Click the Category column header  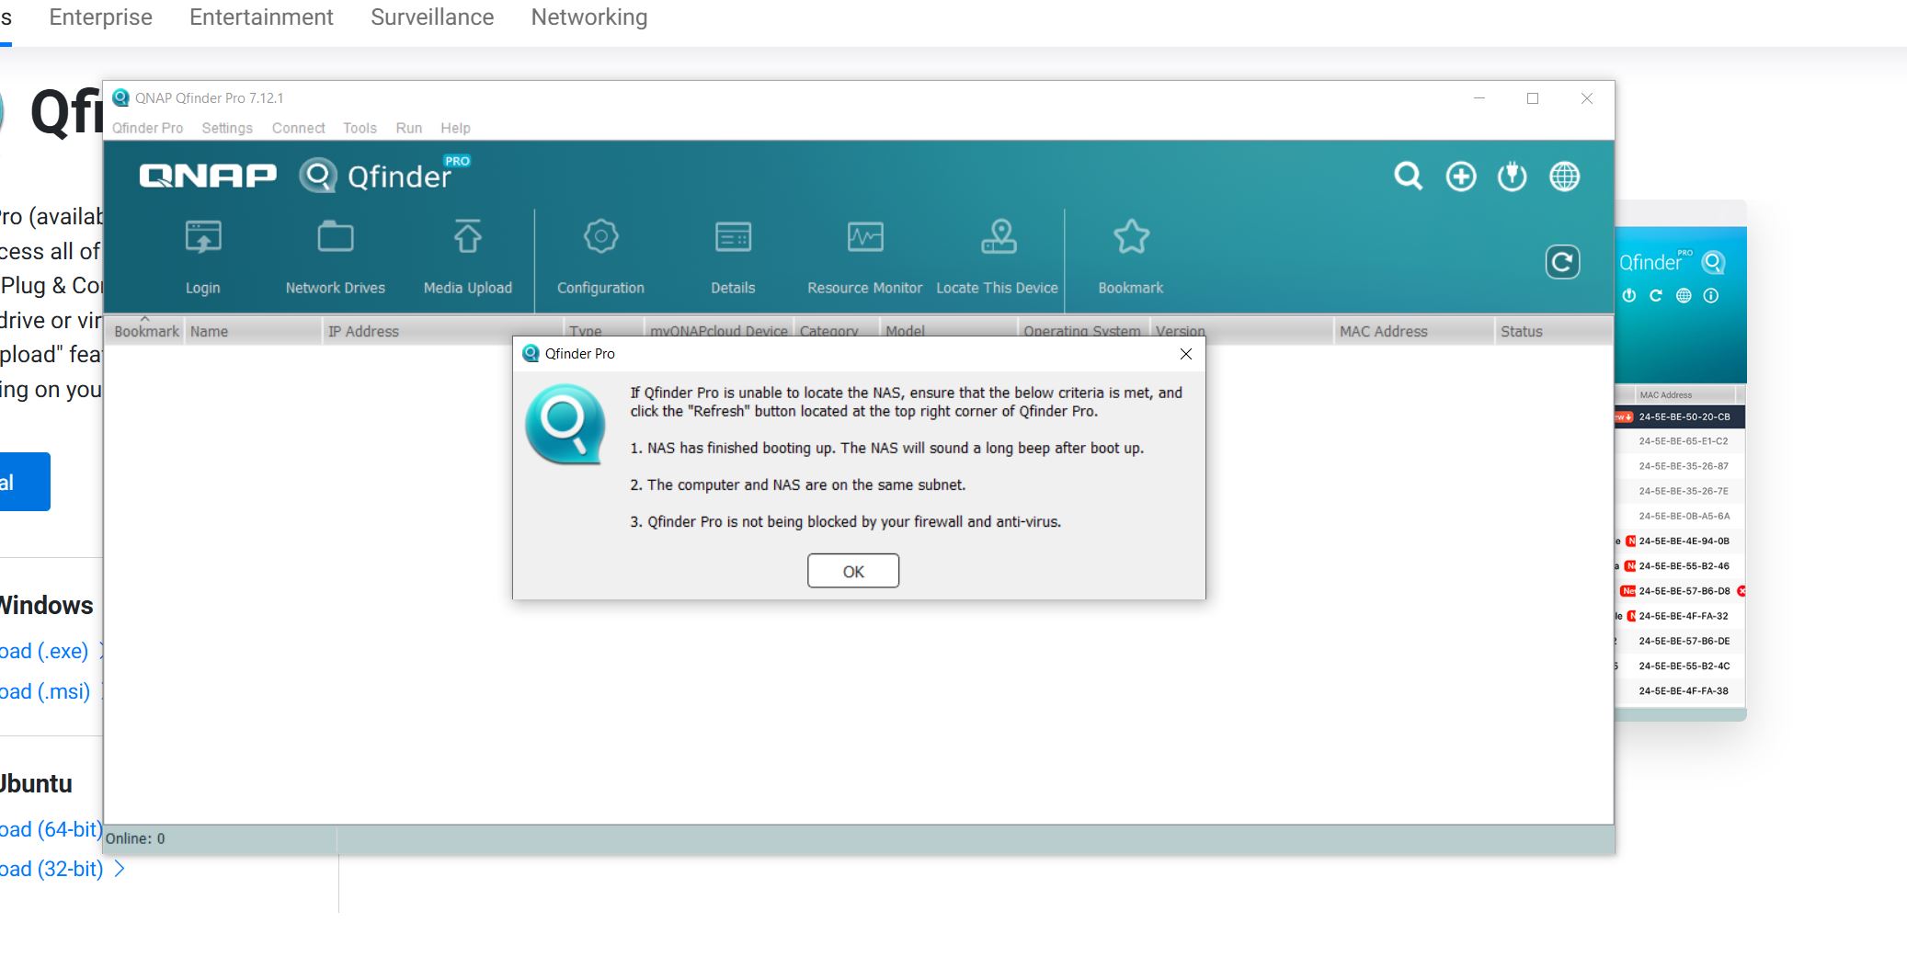click(x=837, y=328)
